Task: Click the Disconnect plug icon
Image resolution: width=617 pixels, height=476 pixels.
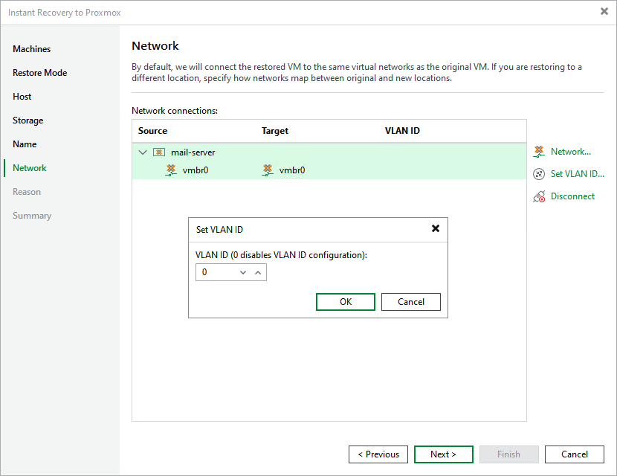Action: pyautogui.click(x=539, y=196)
